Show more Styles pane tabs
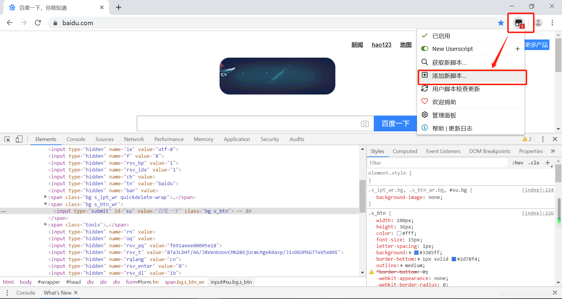 pos(553,151)
